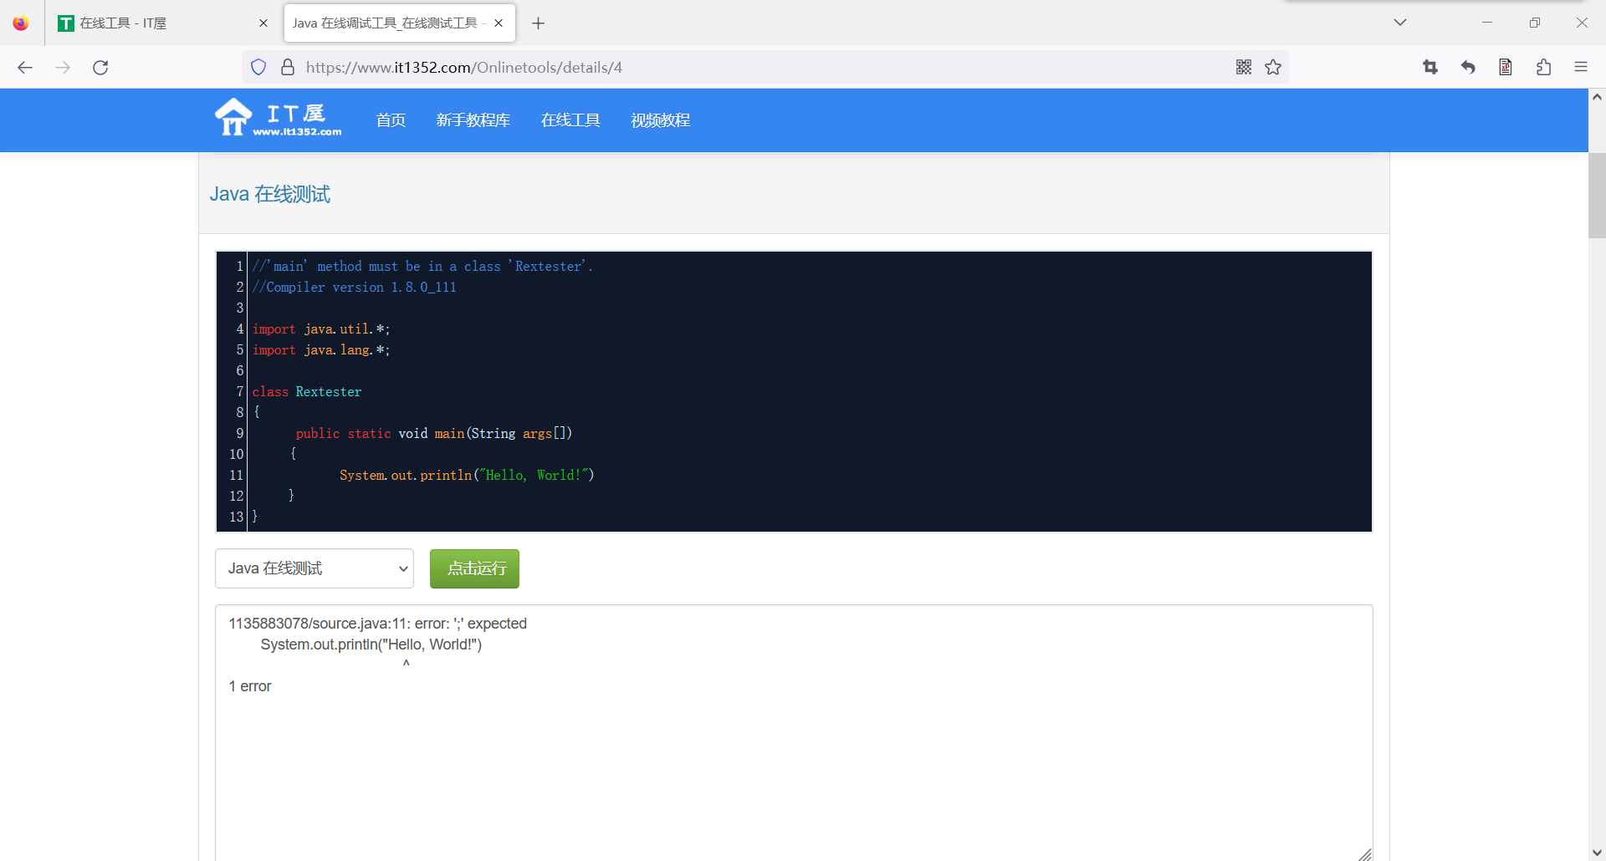This screenshot has width=1606, height=861.
Task: Open 在线工具 from the navbar
Action: (x=570, y=120)
